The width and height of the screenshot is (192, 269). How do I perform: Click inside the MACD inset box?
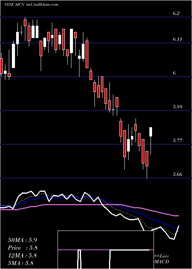point(106,250)
